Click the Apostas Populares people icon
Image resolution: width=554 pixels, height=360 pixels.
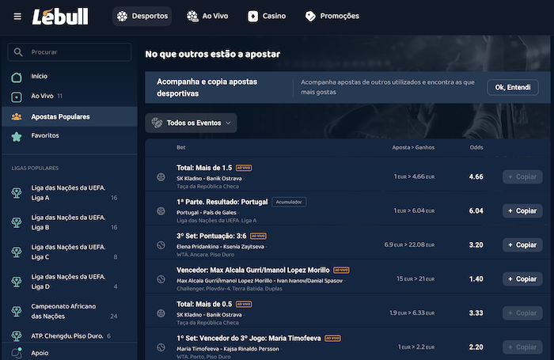[17, 116]
